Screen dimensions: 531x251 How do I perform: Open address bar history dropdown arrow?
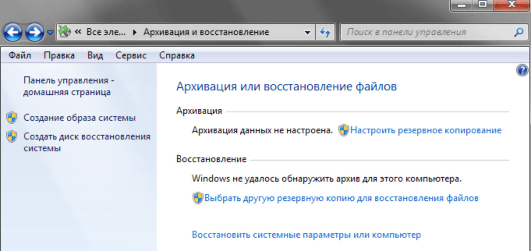coord(308,32)
